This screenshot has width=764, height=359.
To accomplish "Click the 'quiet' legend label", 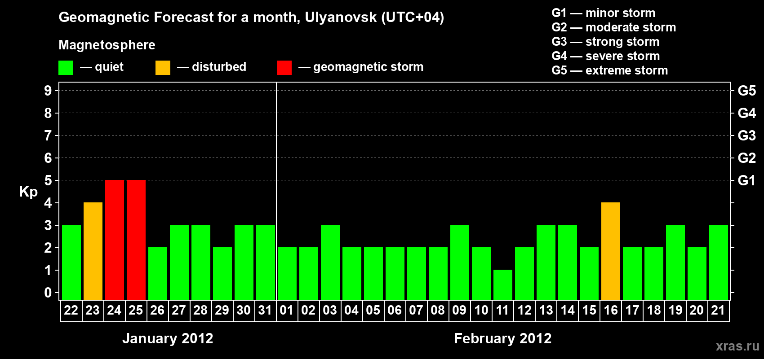I will 109,67.
